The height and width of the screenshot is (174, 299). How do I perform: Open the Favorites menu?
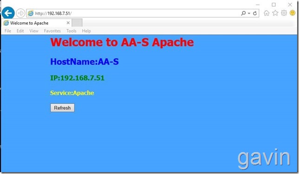(x=52, y=31)
